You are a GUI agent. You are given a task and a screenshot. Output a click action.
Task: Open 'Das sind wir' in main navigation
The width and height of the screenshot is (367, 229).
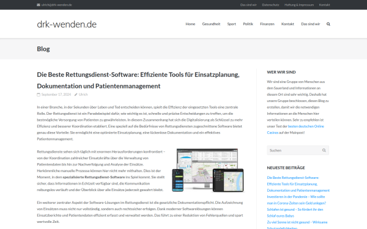[x=310, y=24]
